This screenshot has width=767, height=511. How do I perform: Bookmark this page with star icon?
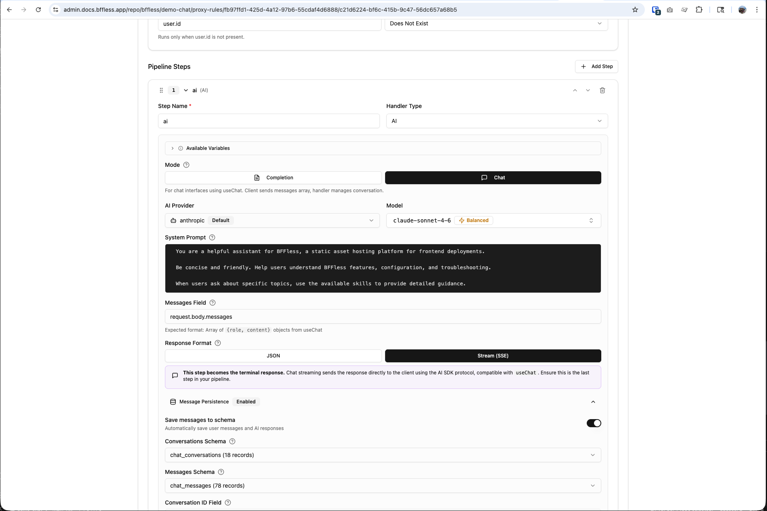(635, 10)
